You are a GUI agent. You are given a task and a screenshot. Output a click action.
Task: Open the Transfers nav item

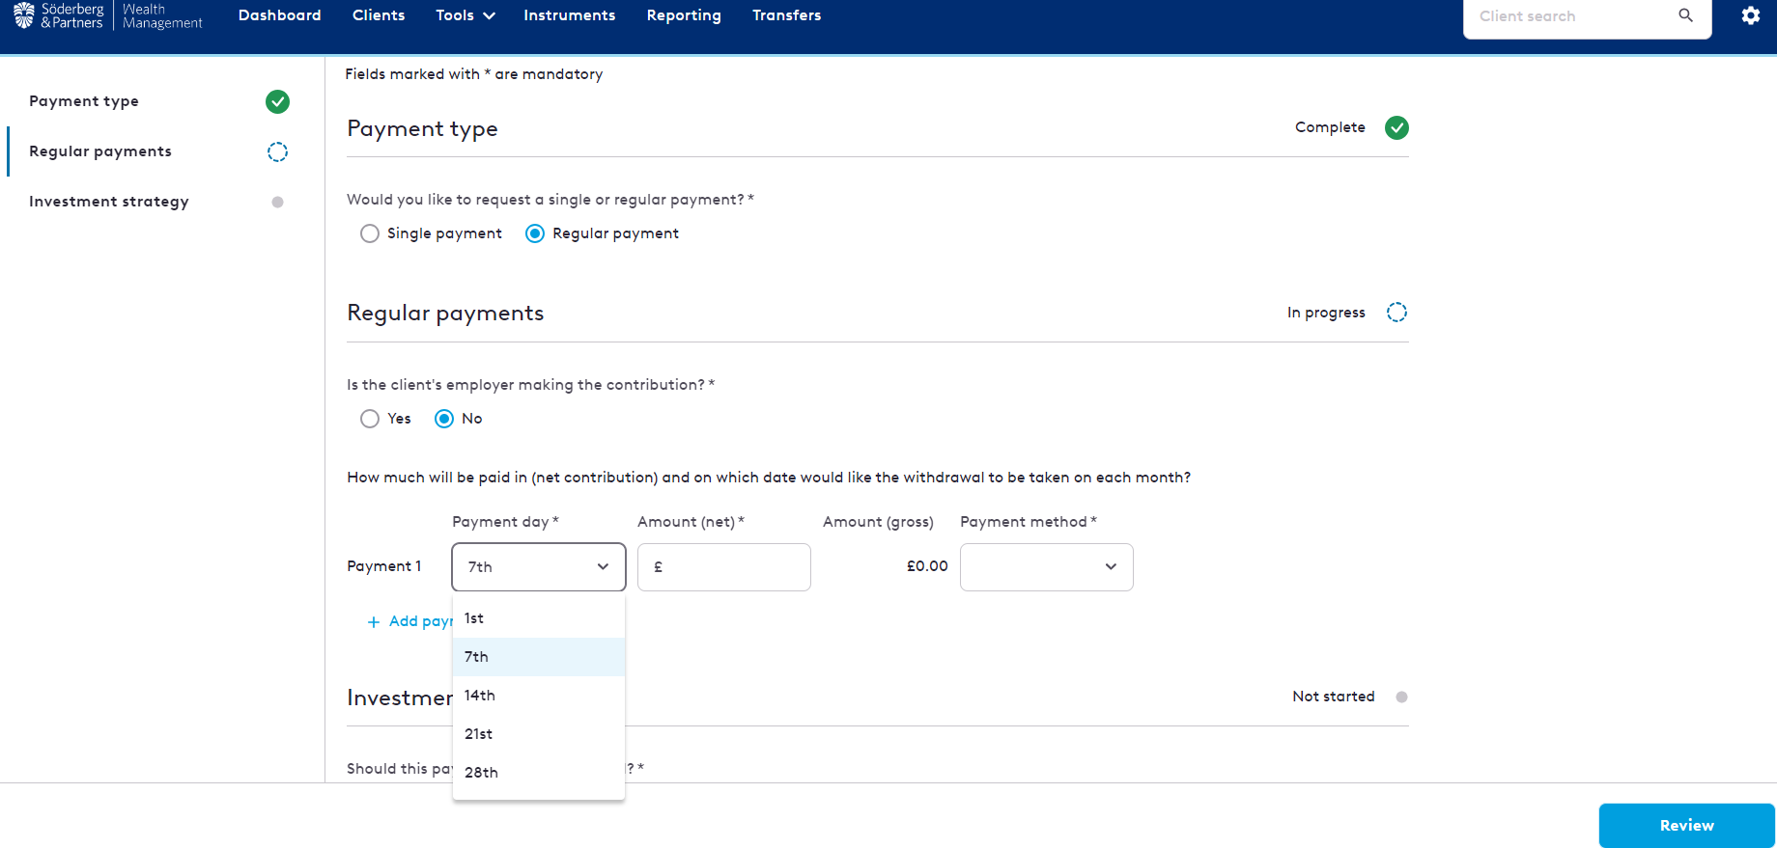point(787,15)
